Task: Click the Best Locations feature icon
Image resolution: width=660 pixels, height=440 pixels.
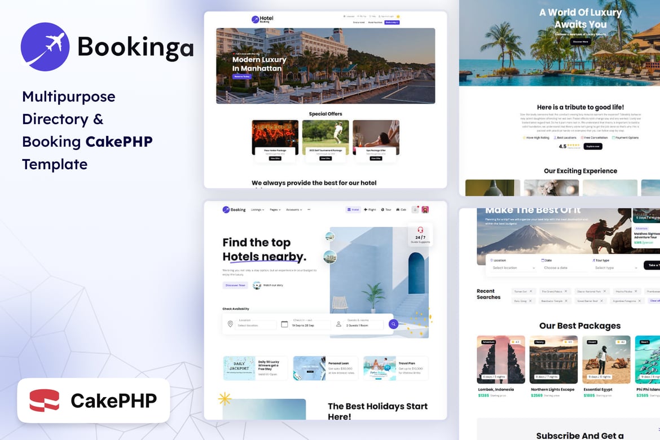Action: click(555, 138)
